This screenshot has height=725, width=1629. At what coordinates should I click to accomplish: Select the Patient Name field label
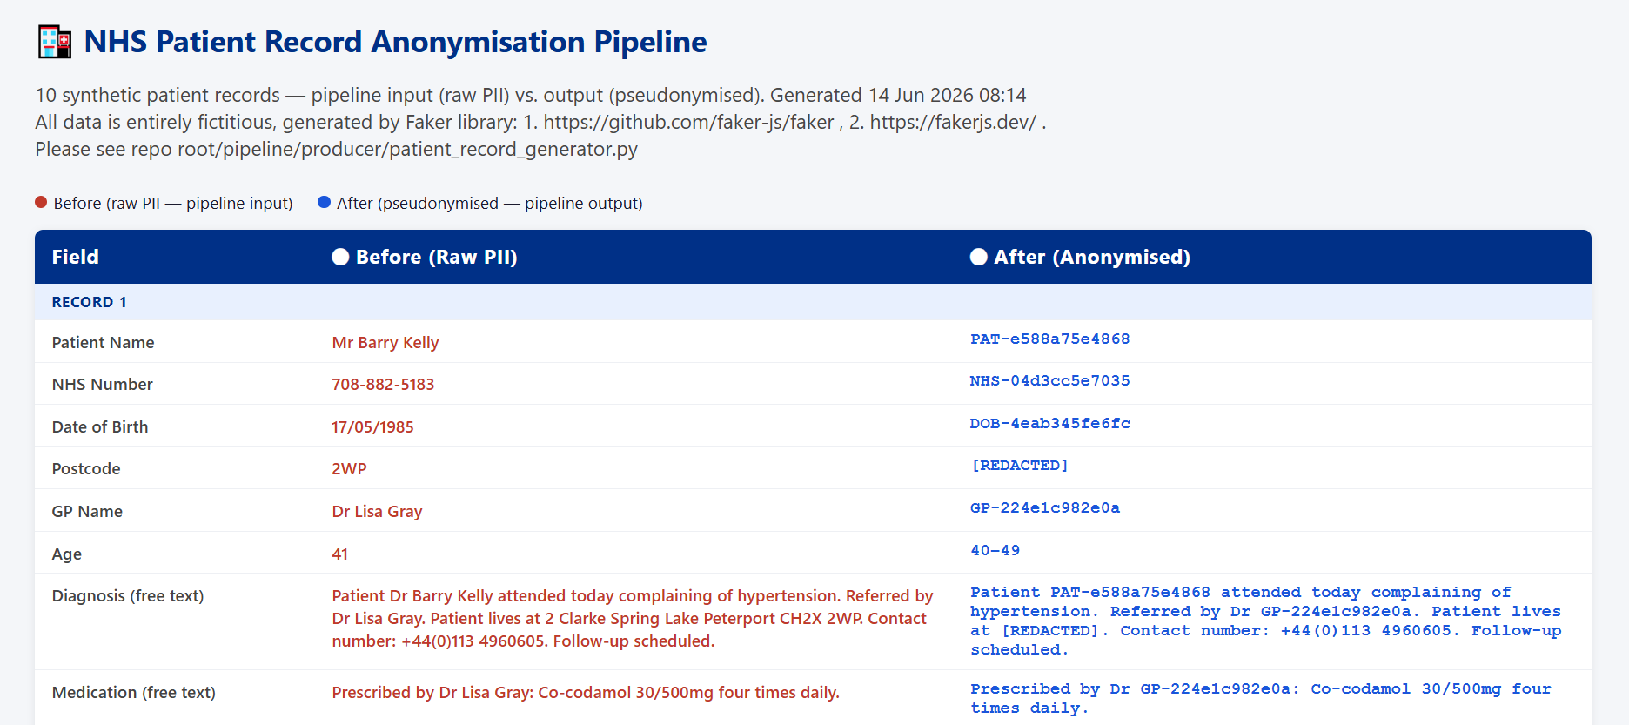(103, 342)
